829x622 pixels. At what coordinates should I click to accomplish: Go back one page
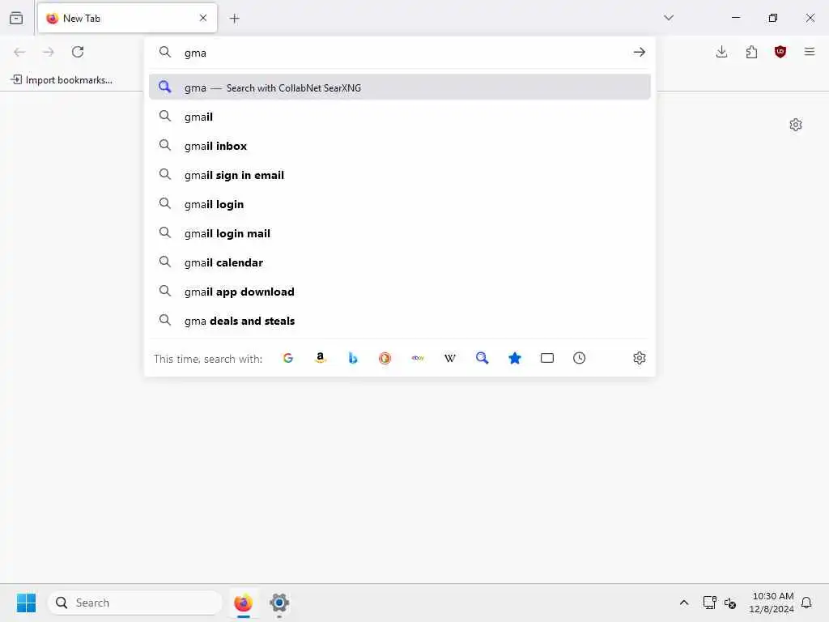[x=19, y=52]
